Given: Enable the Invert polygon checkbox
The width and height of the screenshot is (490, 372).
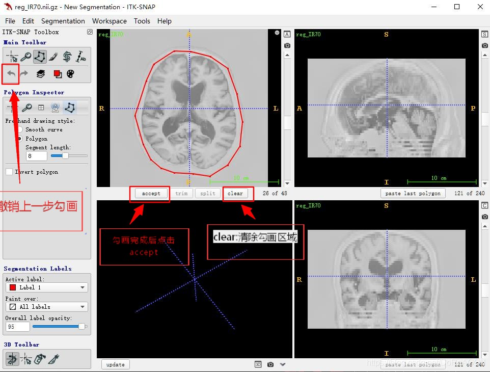Looking at the screenshot, I should coord(9,172).
